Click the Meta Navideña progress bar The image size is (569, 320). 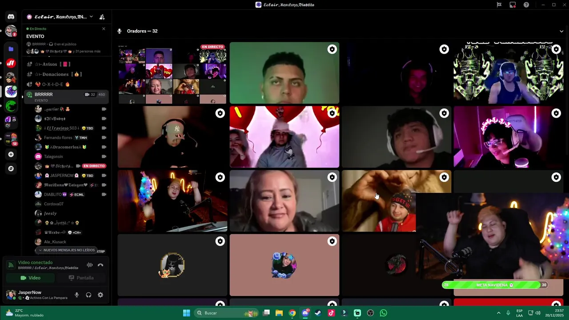pos(495,285)
